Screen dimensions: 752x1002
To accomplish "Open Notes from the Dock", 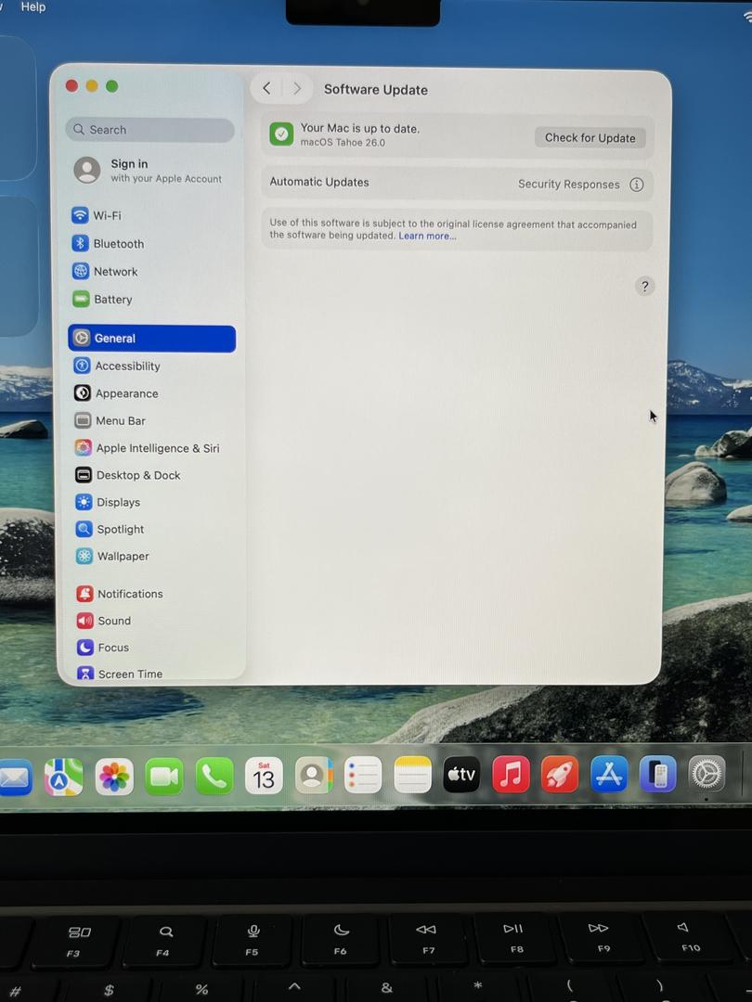I will 412,775.
